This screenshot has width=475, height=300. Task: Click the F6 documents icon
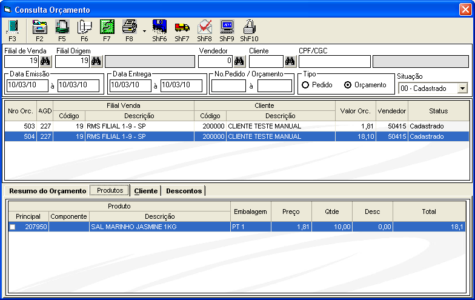85,27
